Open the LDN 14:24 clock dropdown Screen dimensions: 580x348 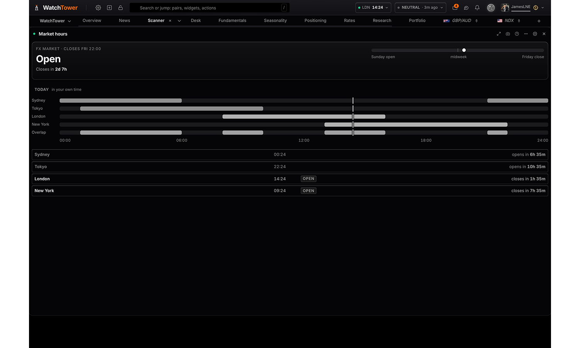click(373, 8)
